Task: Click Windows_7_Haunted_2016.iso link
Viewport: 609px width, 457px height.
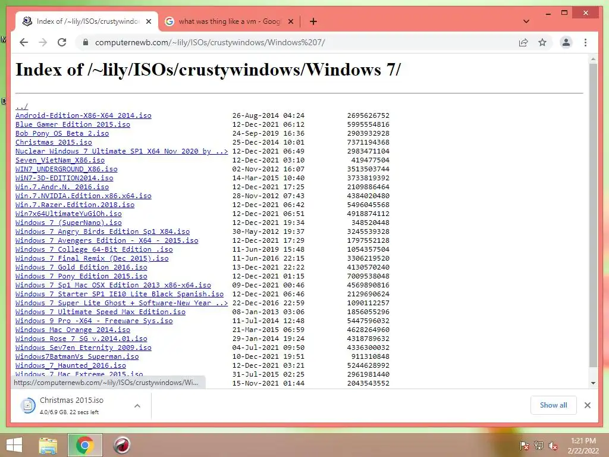Action: (71, 366)
